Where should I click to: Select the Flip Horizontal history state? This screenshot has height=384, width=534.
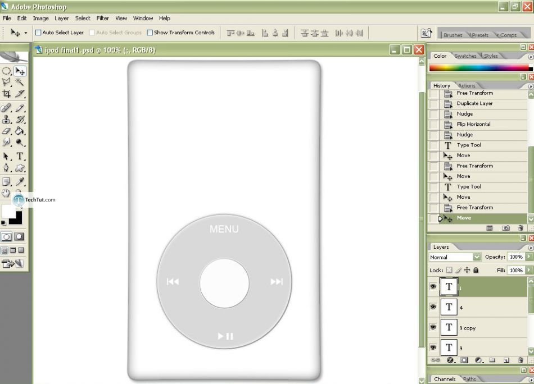point(473,124)
